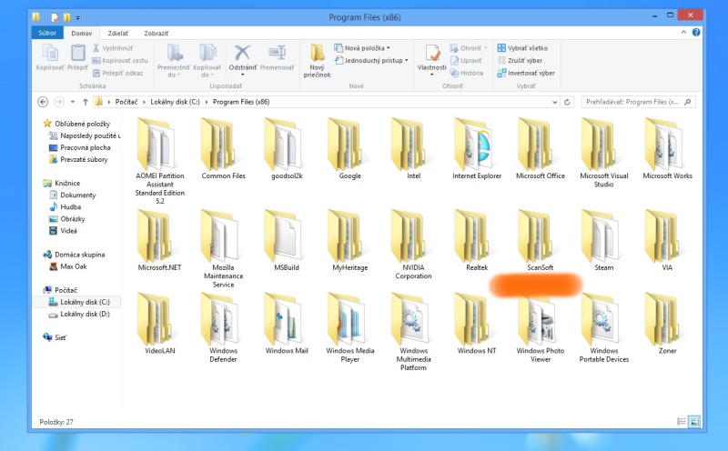Click Lokálny disk (C:) in the breadcrumb
Viewport: 728px width, 451px height.
pos(175,102)
